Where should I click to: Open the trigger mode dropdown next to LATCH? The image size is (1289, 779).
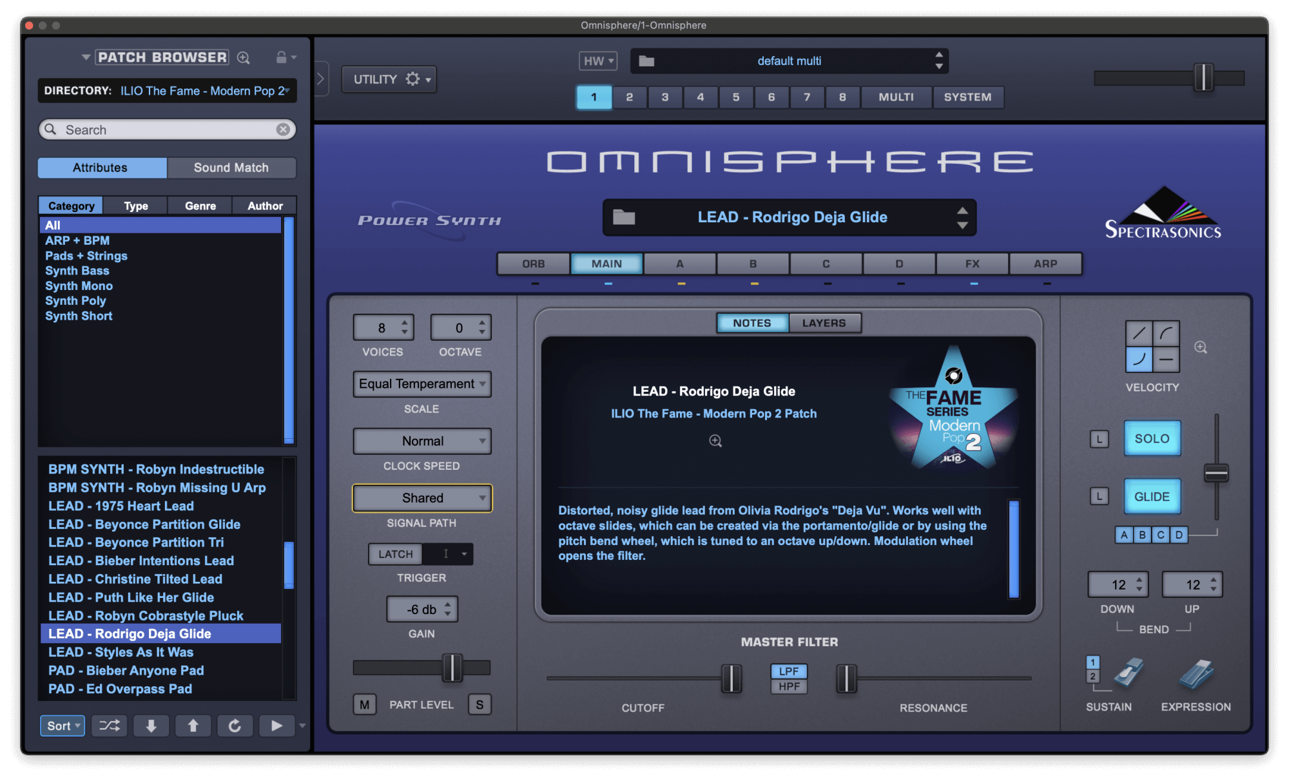[449, 554]
